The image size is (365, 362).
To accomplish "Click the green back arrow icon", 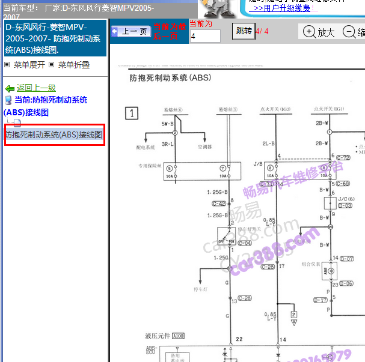I will tap(10, 88).
